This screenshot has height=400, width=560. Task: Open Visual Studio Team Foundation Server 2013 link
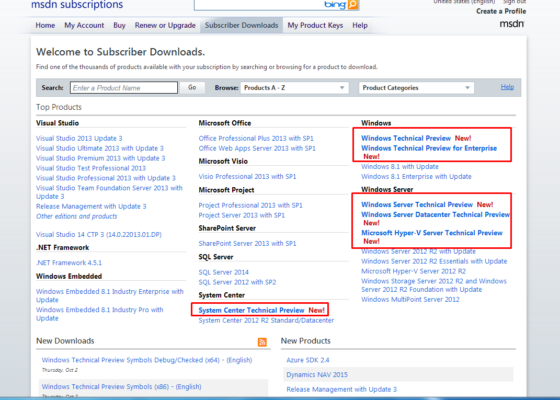[109, 192]
